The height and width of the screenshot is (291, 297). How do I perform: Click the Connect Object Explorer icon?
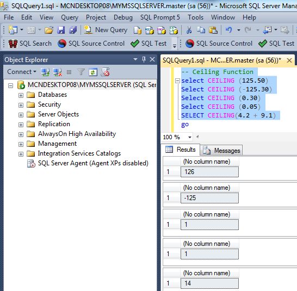click(x=45, y=72)
